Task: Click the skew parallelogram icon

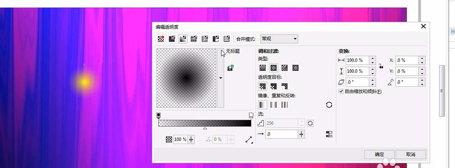Action: [x=341, y=82]
